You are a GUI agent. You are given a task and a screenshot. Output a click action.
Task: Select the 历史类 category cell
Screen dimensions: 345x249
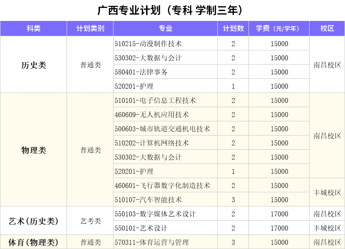(33, 65)
